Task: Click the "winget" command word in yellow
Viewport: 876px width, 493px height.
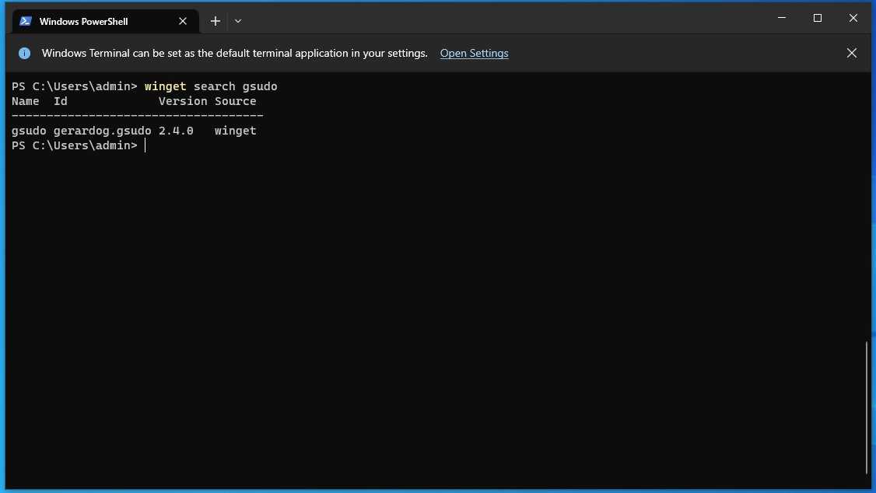Action: coord(166,86)
